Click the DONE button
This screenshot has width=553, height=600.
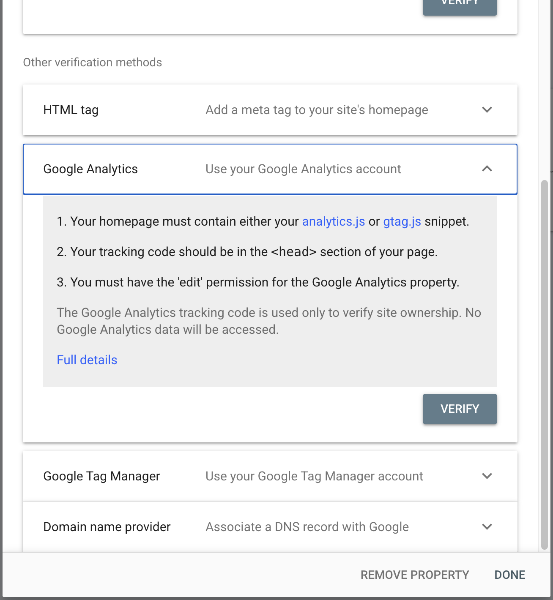[x=510, y=575]
